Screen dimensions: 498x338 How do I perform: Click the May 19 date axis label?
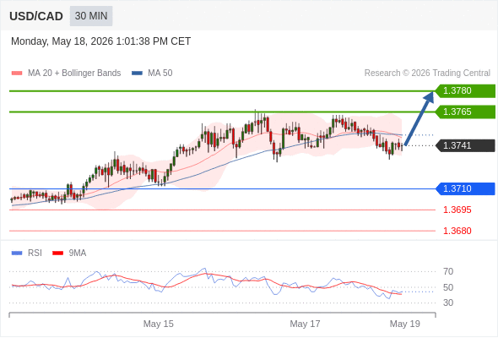tap(404, 324)
